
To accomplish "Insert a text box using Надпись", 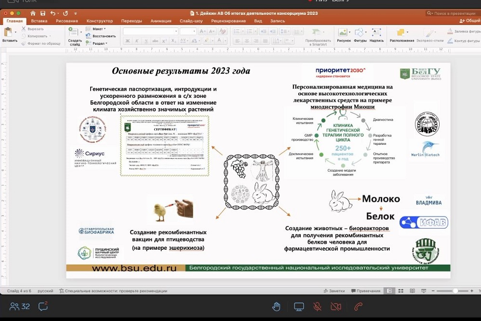I will [376, 35].
